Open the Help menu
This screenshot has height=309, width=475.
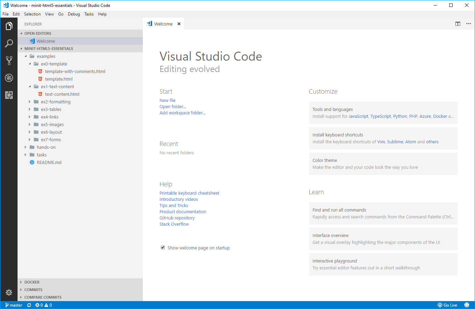(x=102, y=14)
